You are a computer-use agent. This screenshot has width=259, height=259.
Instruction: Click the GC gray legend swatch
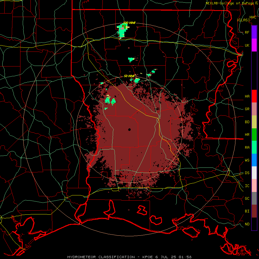click(254, 198)
